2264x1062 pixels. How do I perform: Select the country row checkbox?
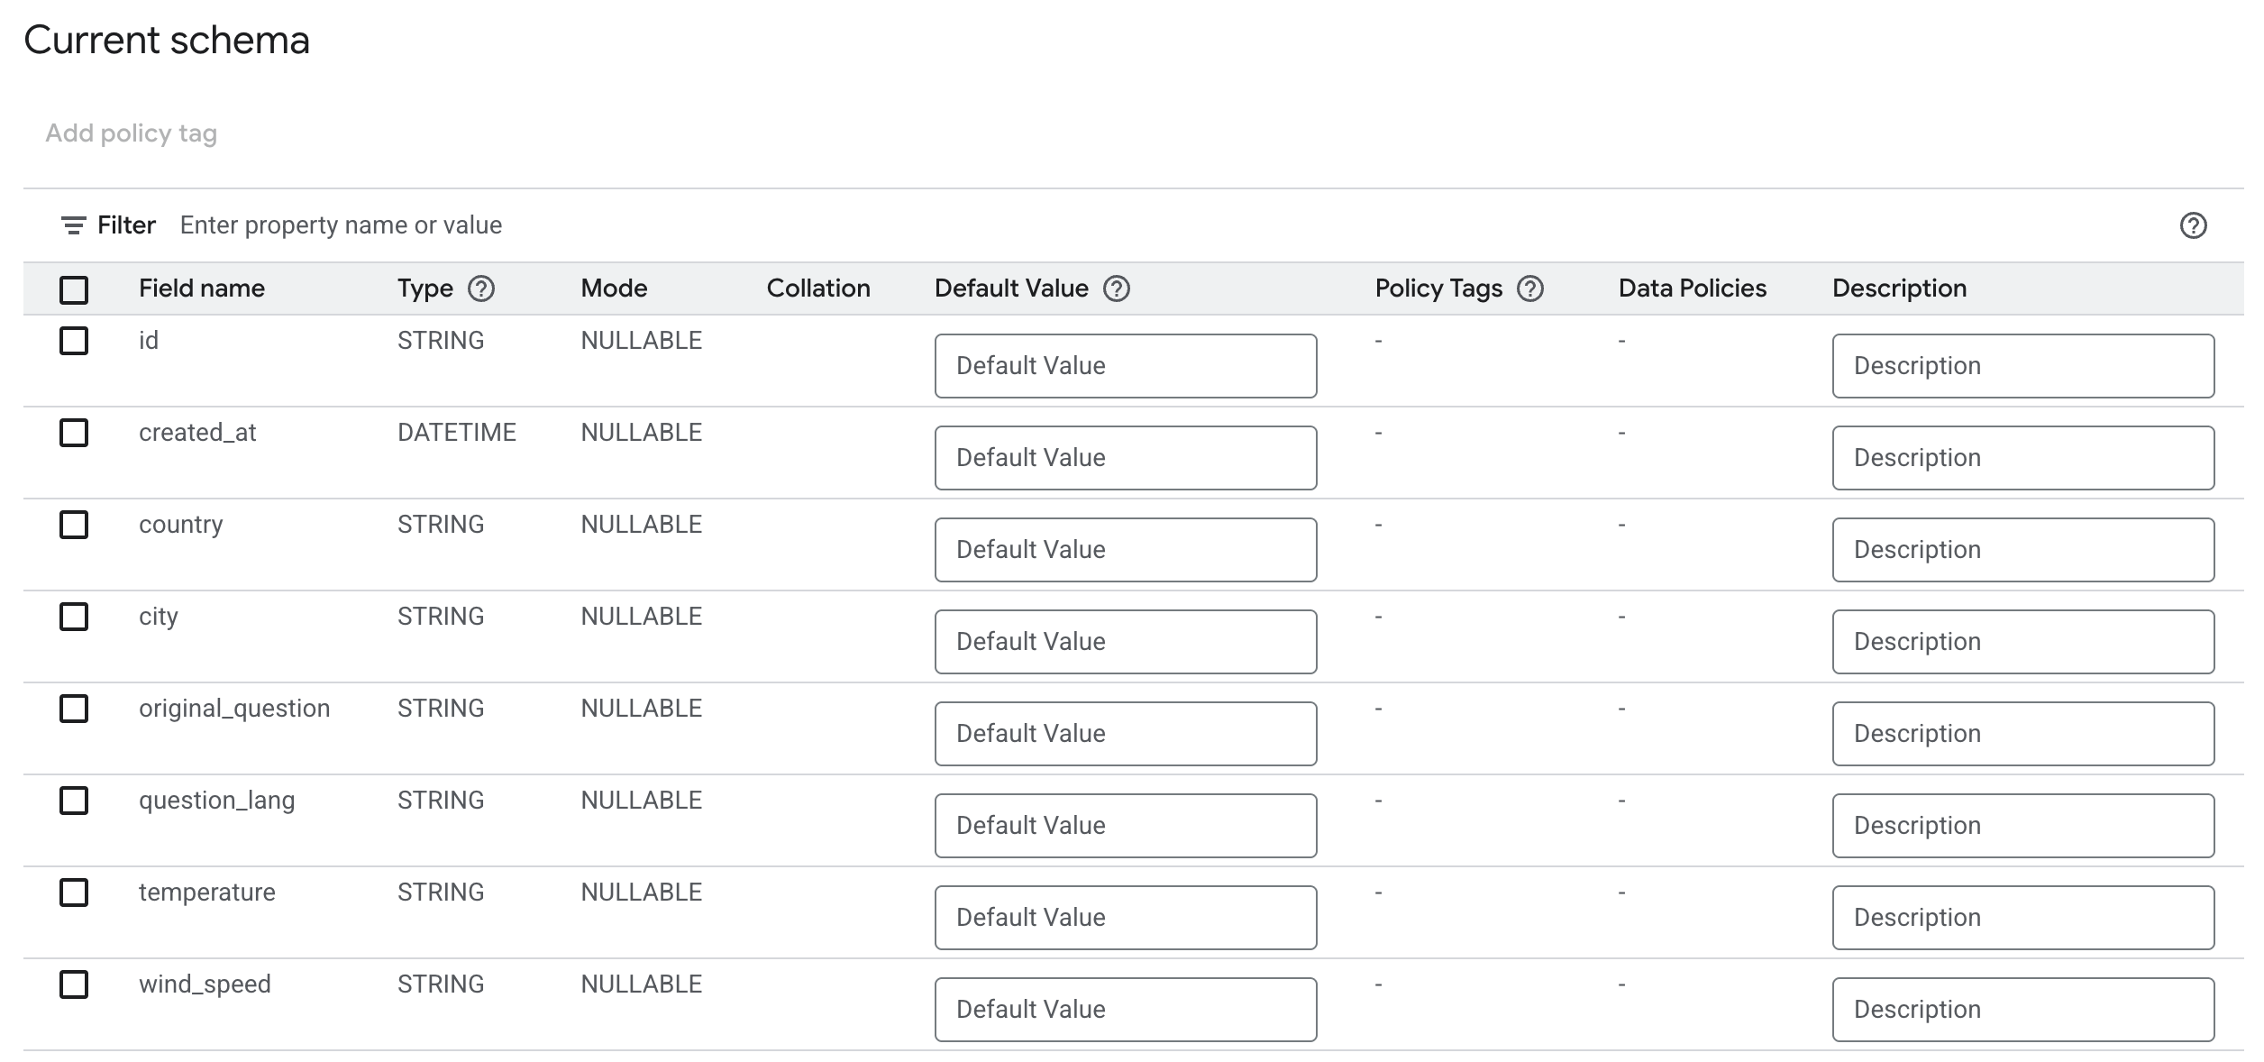[75, 525]
